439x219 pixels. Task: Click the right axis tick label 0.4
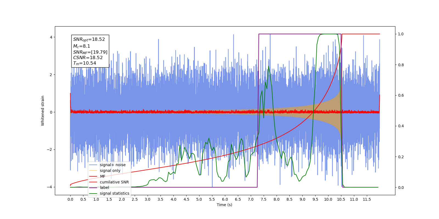tap(401, 126)
